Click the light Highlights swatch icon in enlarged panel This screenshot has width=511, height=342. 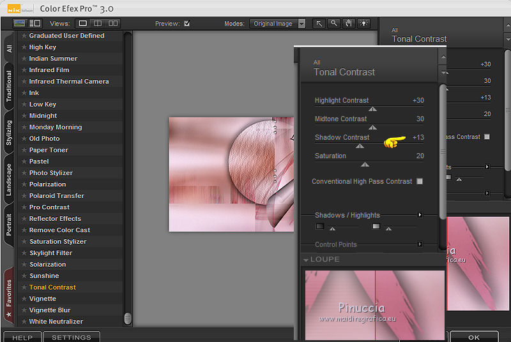(x=376, y=226)
